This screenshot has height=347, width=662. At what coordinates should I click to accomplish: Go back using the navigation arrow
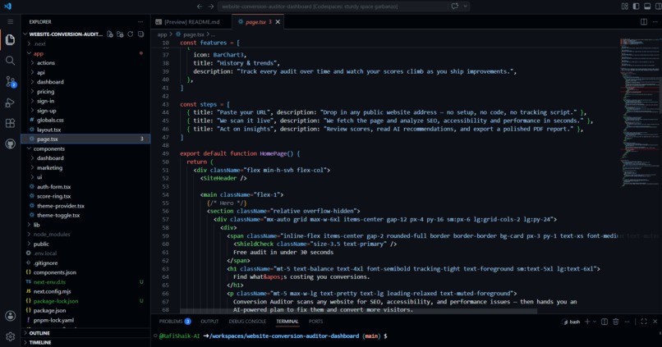[200, 7]
